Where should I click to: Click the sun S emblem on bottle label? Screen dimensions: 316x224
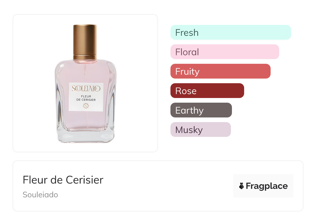[86, 106]
